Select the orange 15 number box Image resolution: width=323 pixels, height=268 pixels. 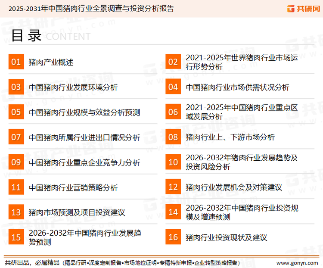click(x=16, y=237)
